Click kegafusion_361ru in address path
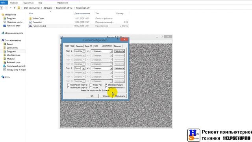Screen dimensions: 252x142 click(64, 8)
